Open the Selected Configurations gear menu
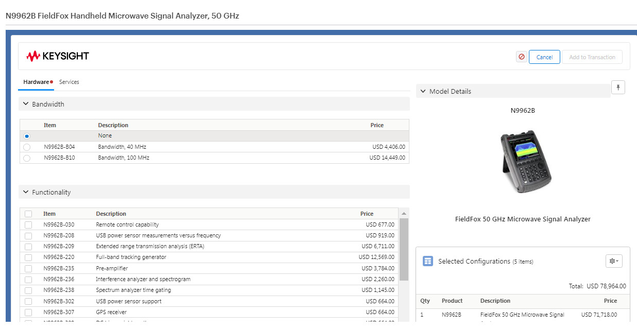 coord(614,261)
